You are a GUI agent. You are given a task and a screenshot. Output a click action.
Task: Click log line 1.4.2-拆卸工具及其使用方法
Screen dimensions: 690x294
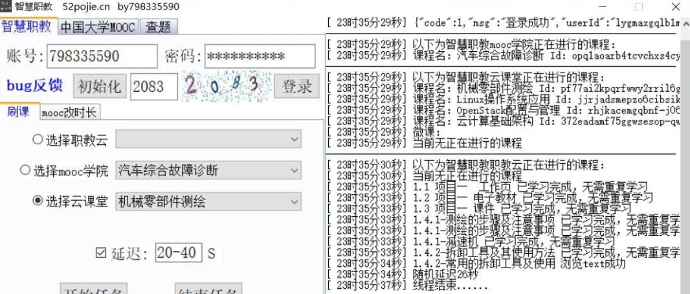pos(502,253)
